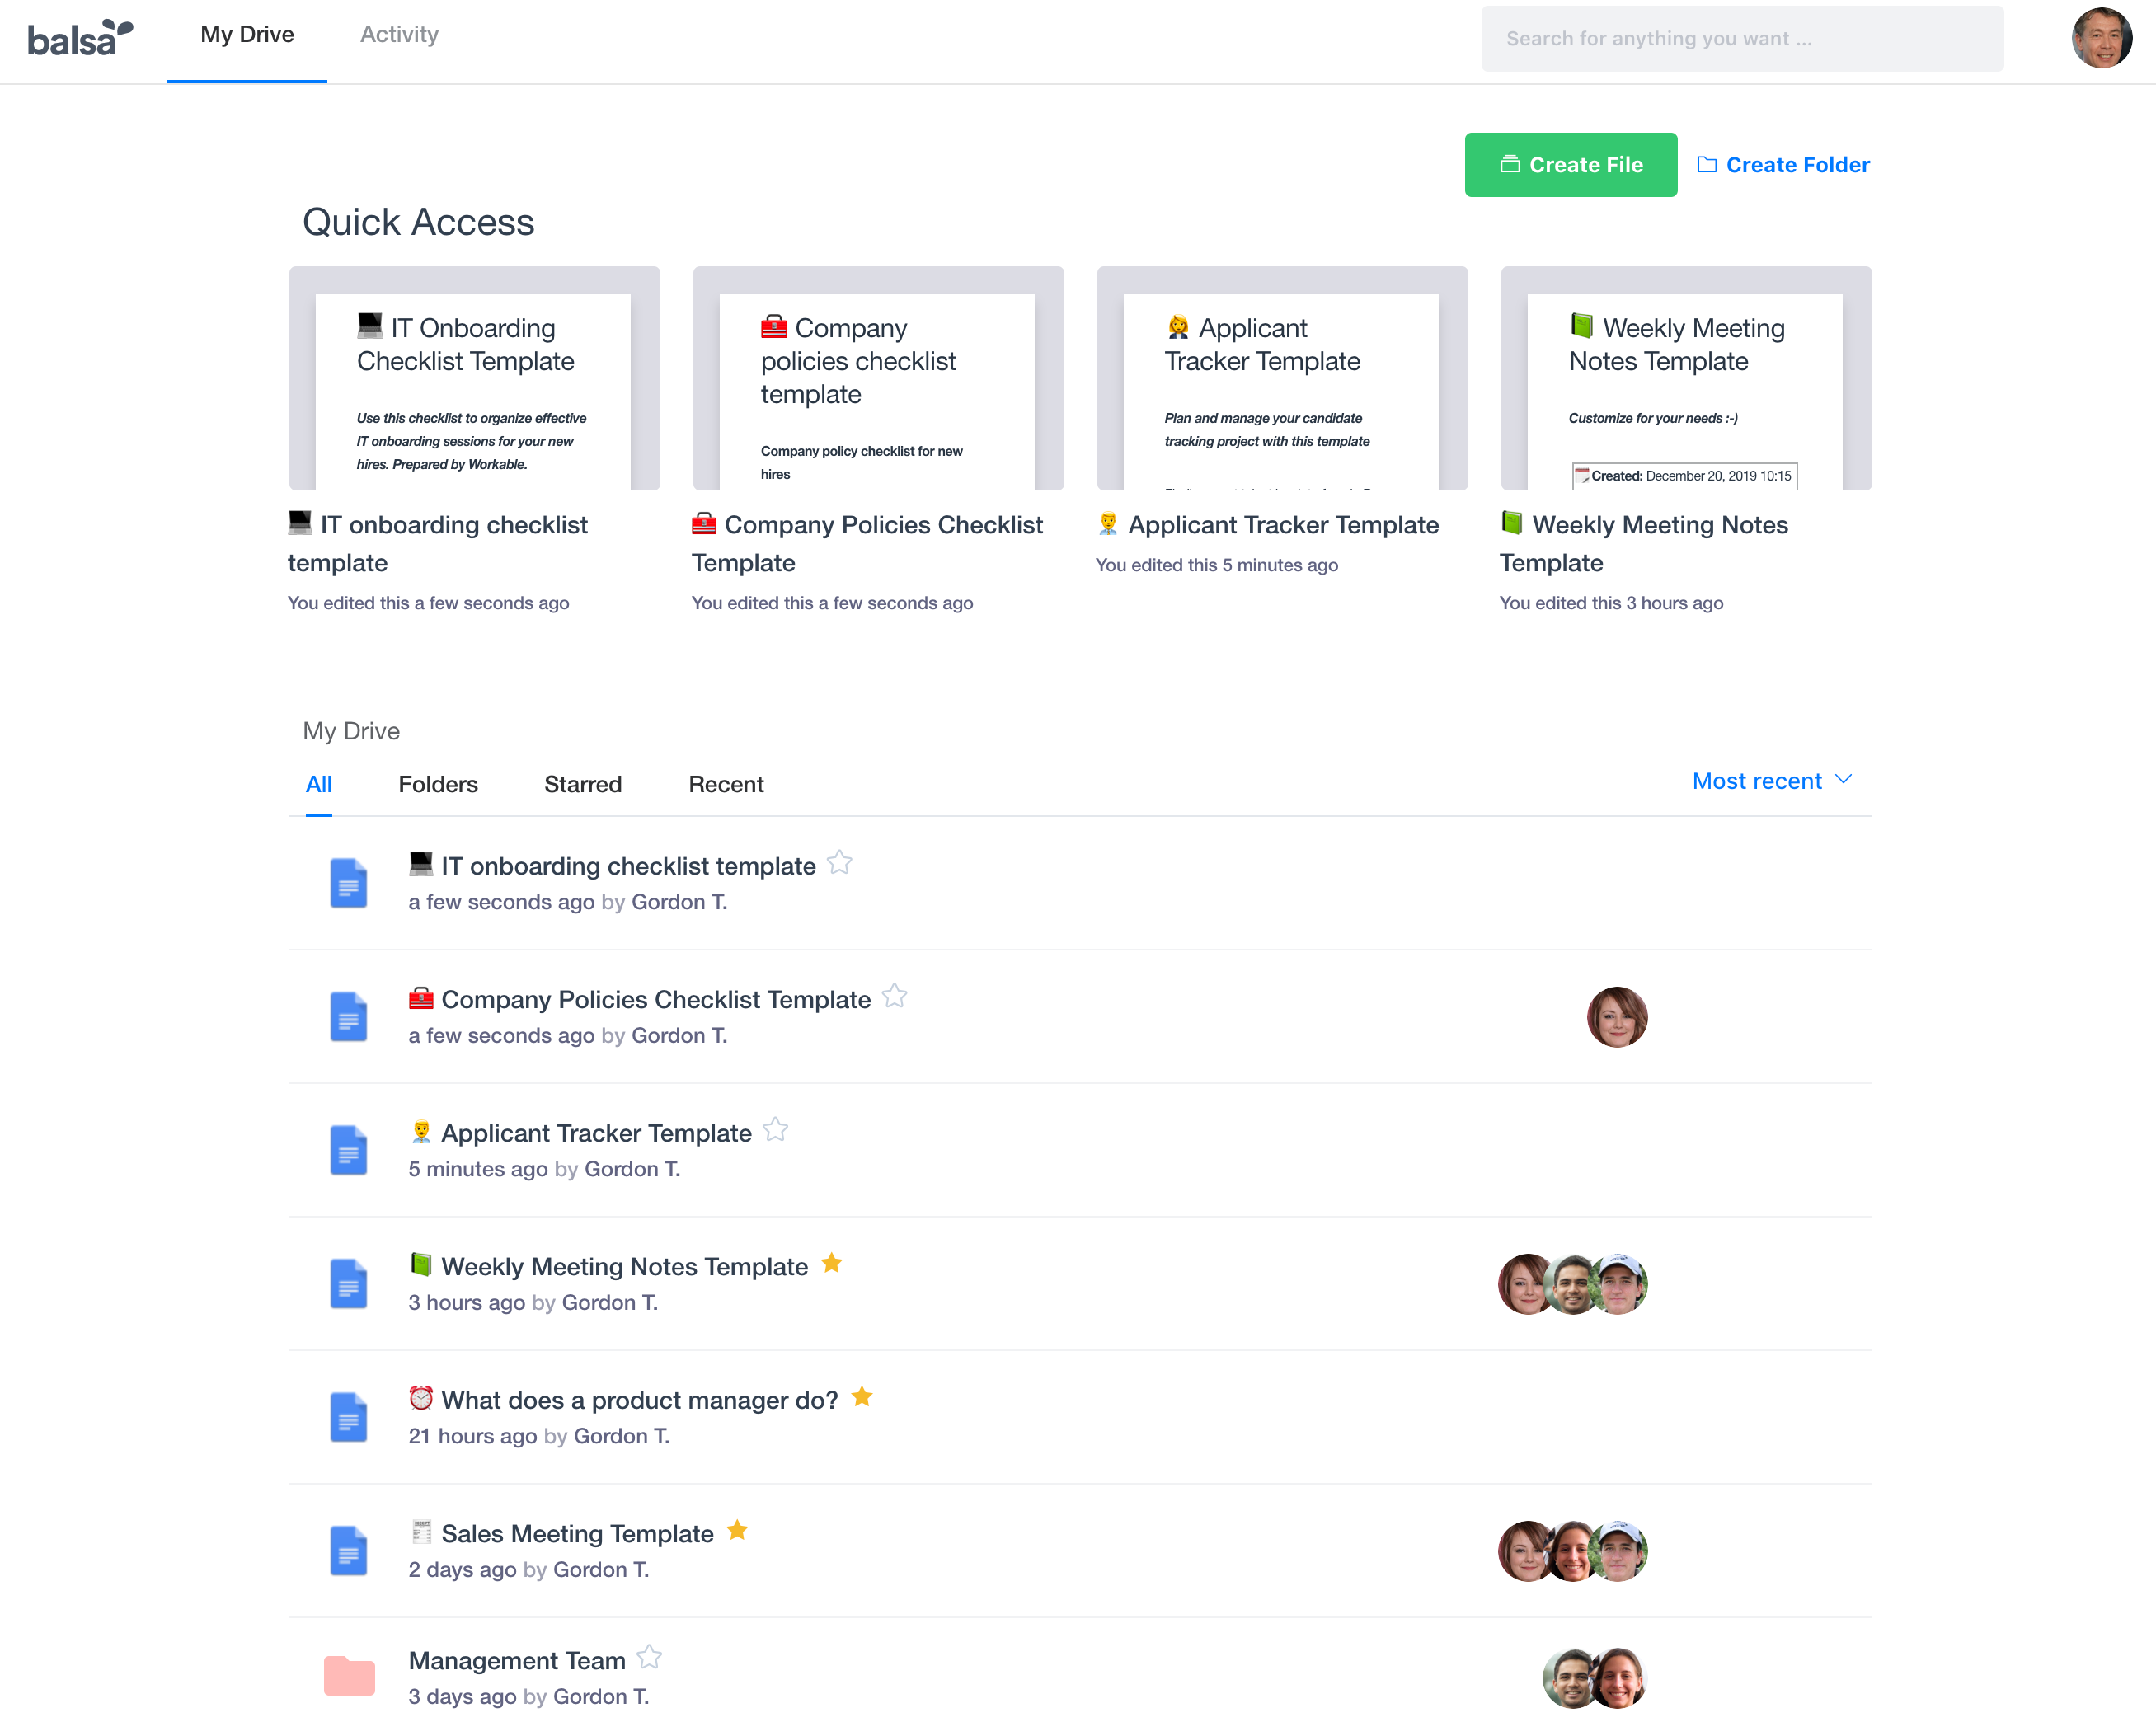Click the Management Team folder icon
Viewport: 2156px width, 1736px height.
349,1676
